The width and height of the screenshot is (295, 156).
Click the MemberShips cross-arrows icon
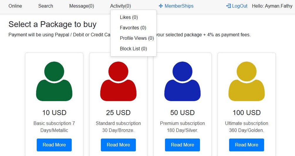point(161,6)
